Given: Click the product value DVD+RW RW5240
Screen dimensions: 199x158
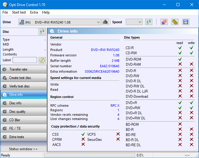Looking at the screenshot, I should point(105,50).
